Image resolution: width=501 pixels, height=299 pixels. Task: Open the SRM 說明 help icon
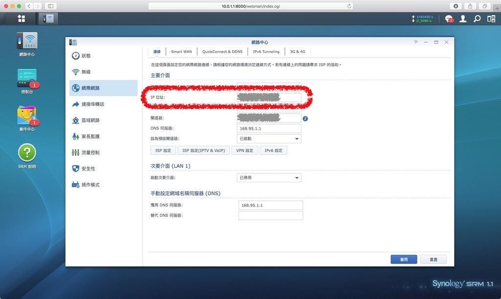pyautogui.click(x=27, y=153)
